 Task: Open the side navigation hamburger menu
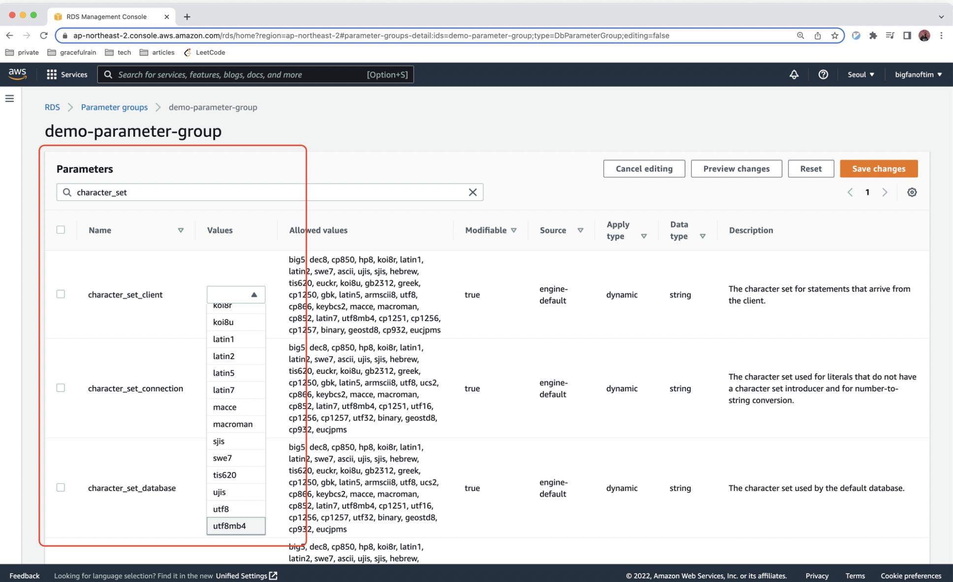coord(9,98)
